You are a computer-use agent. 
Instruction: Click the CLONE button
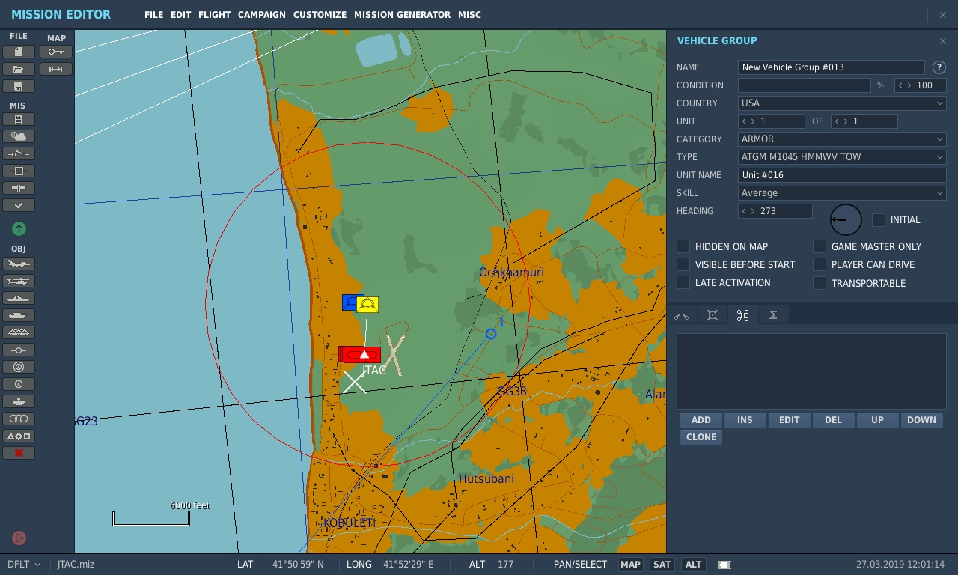(701, 437)
